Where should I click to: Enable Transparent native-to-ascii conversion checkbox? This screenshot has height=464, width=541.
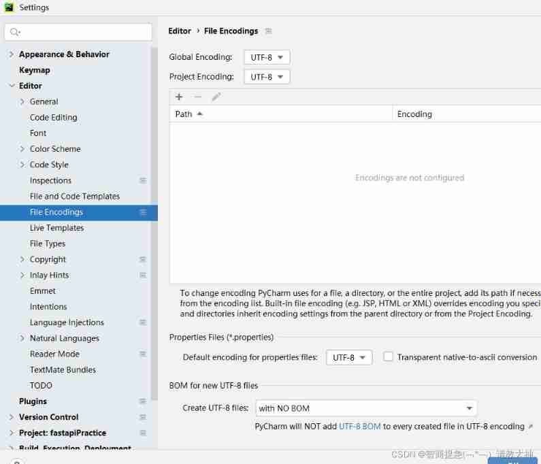[x=388, y=357]
